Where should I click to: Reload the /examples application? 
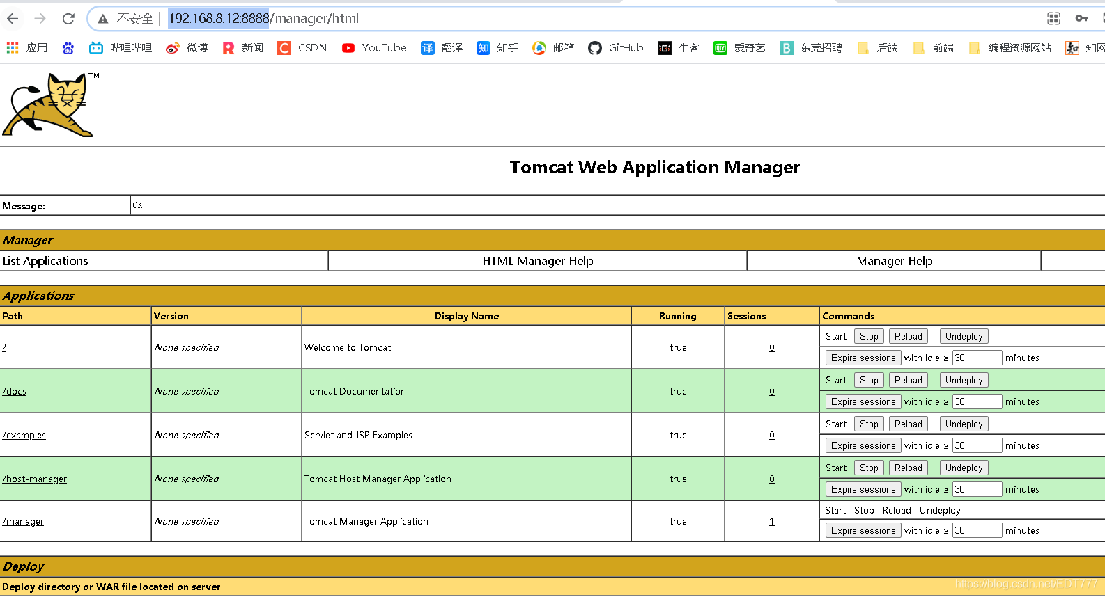(x=909, y=424)
